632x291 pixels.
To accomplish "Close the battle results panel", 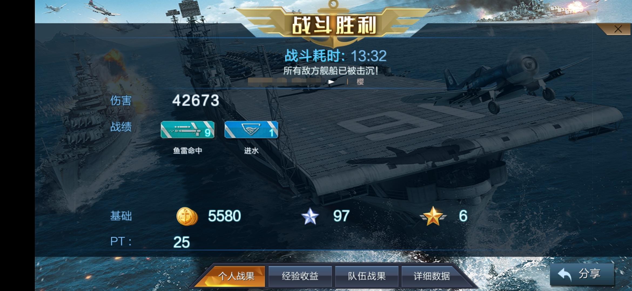I will [618, 29].
